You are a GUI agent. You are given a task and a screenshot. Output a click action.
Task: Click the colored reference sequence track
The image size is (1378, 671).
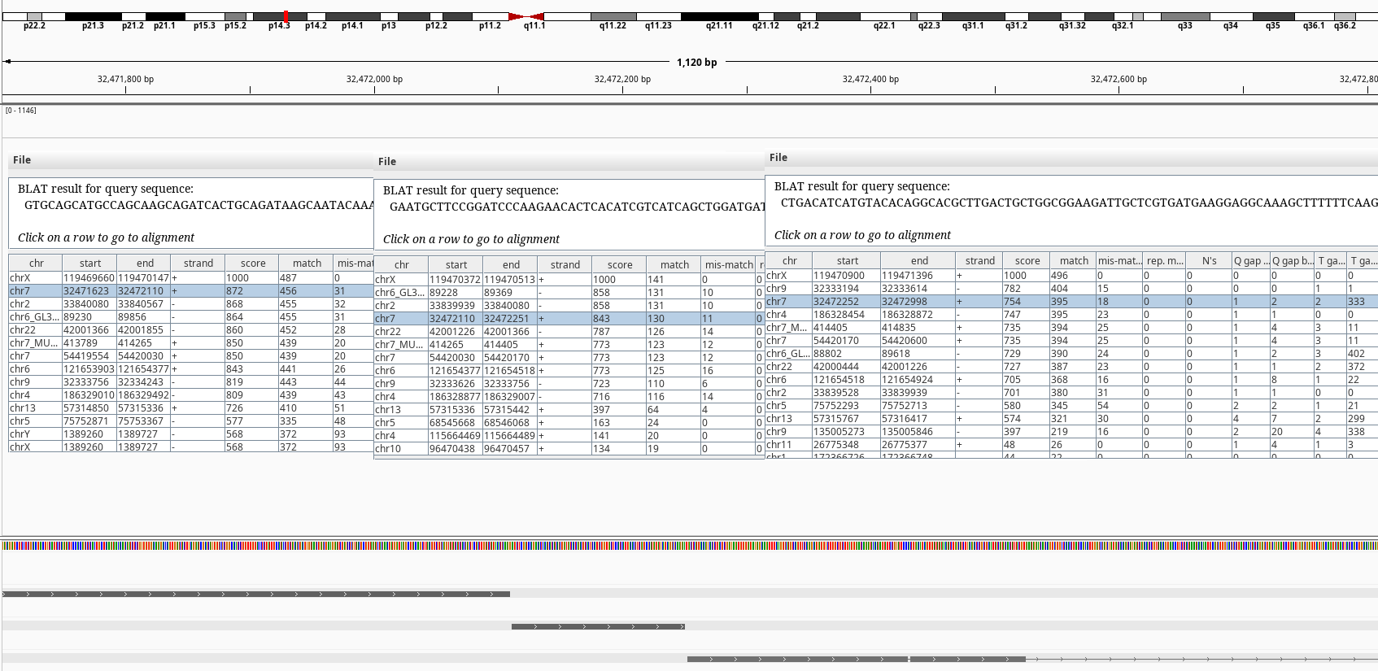coord(689,546)
